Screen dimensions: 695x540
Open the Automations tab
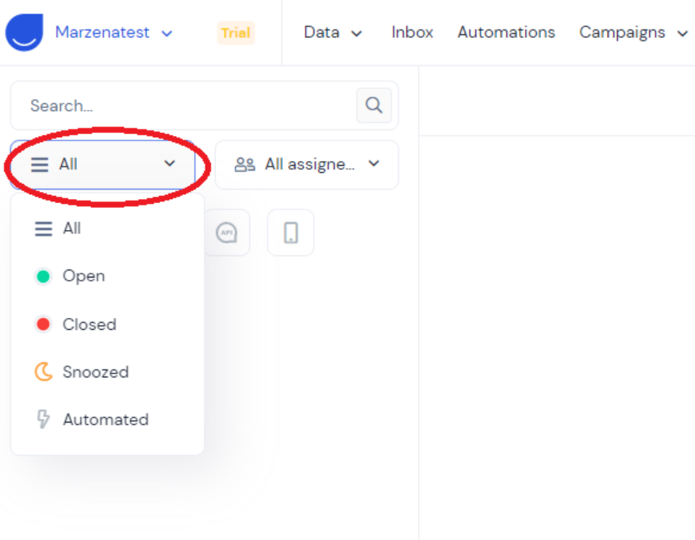[x=506, y=33]
